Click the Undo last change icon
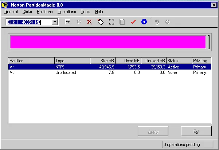The width and height of the screenshot is (219, 150). [157, 22]
